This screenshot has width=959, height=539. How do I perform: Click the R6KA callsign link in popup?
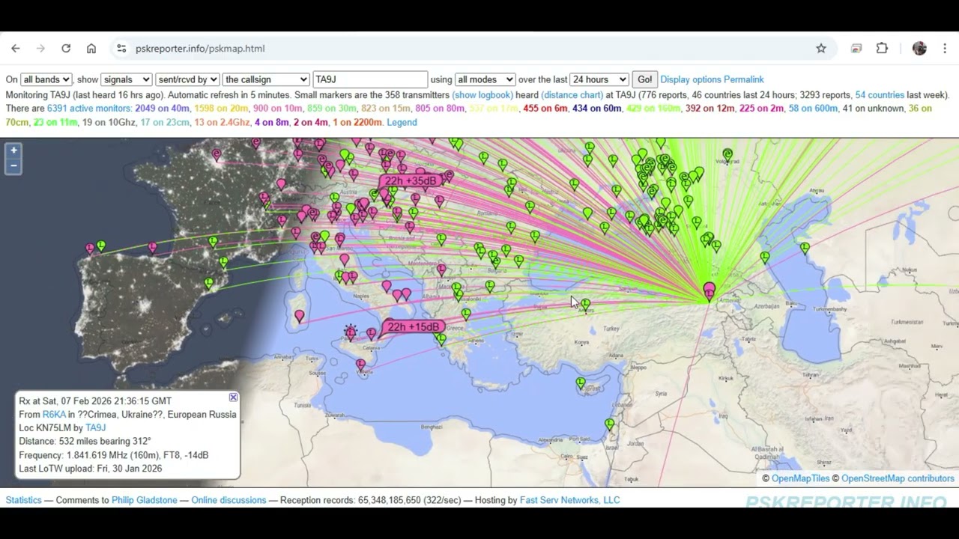54,415
